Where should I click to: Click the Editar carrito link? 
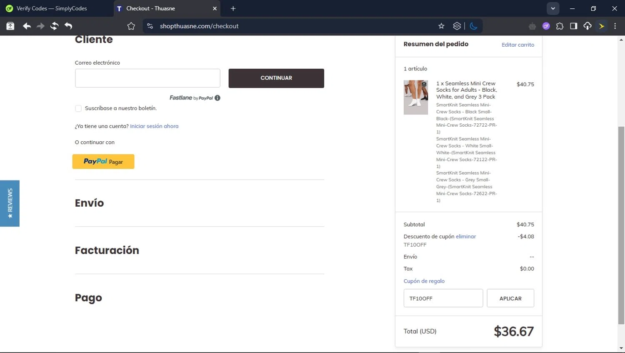(518, 45)
